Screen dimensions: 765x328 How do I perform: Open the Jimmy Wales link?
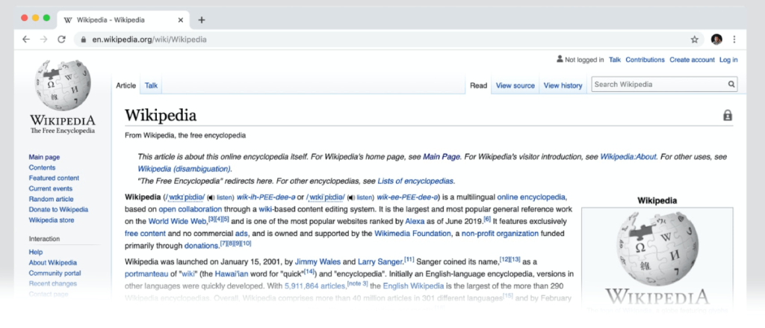click(x=318, y=262)
